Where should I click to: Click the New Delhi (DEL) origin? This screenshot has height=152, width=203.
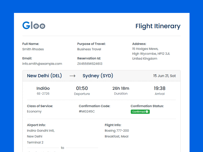[44, 76]
